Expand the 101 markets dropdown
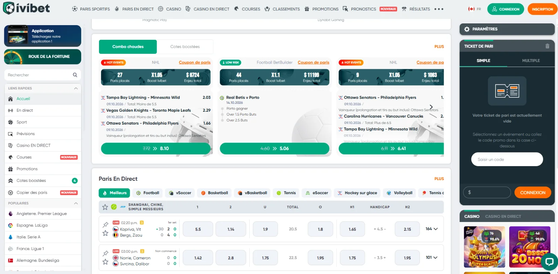Image resolution: width=558 pixels, height=274 pixels. 431,258
